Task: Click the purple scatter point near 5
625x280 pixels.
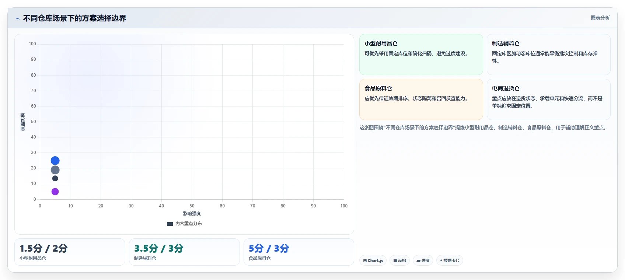Action: click(55, 192)
